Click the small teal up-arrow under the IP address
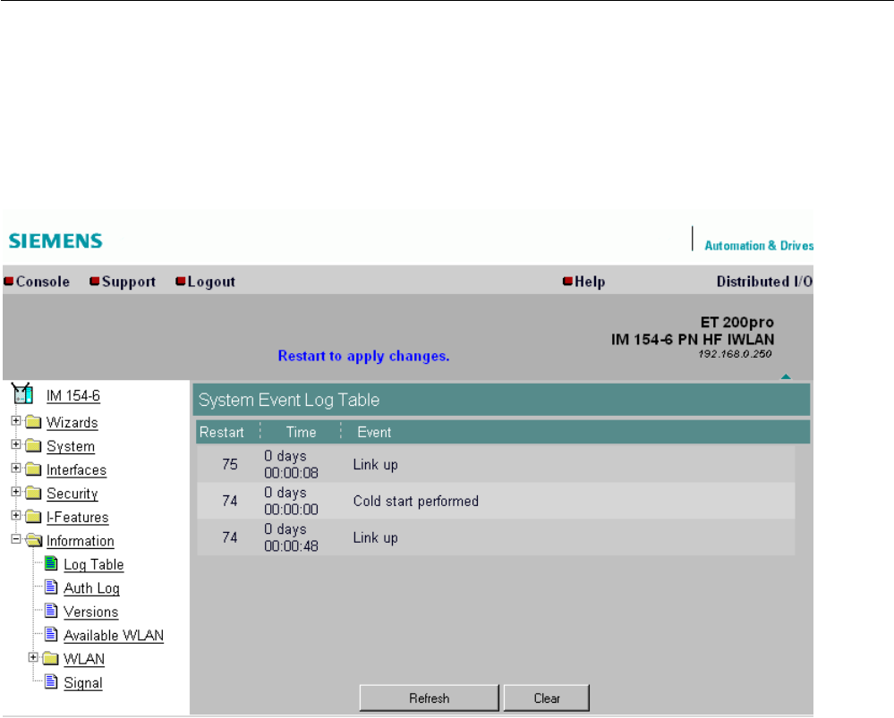The image size is (894, 718). coord(786,376)
